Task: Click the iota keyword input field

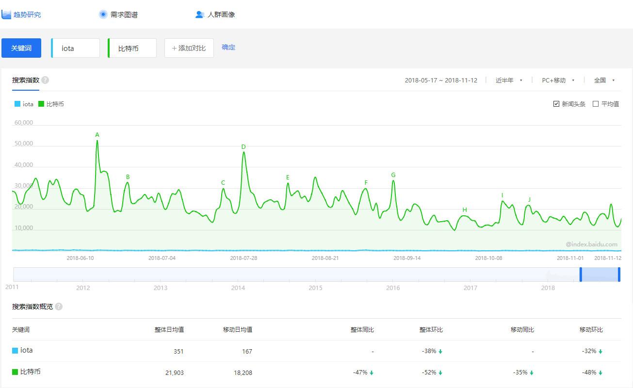Action: 75,48
